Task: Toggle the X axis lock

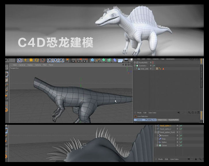Action: point(50,60)
